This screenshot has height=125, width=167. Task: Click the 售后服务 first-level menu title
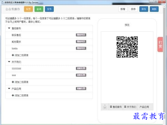[x=16, y=29]
